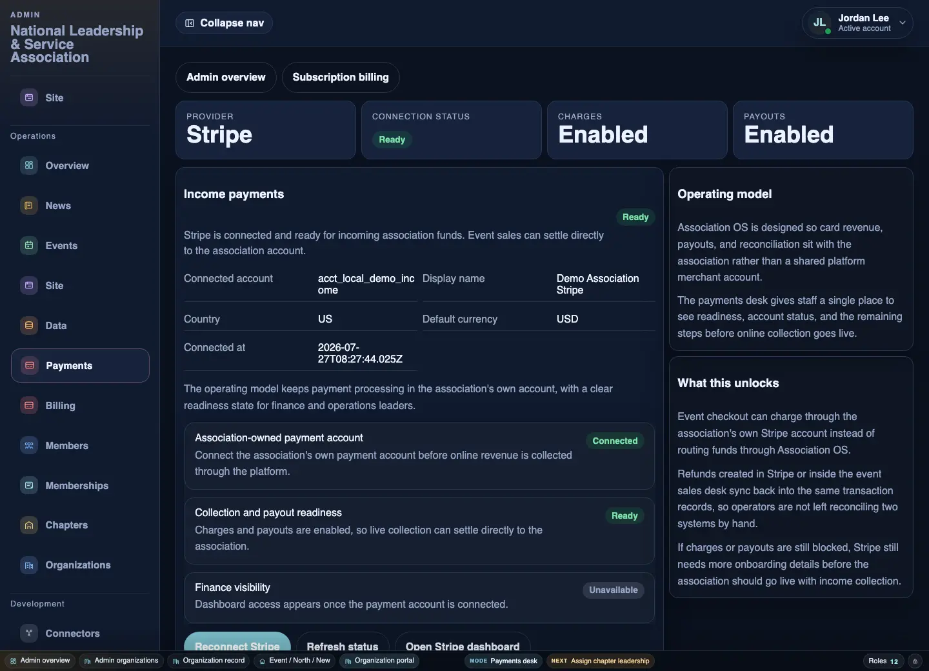929x671 pixels.
Task: Open the Organization record bottom bar chip
Action: pyautogui.click(x=209, y=661)
